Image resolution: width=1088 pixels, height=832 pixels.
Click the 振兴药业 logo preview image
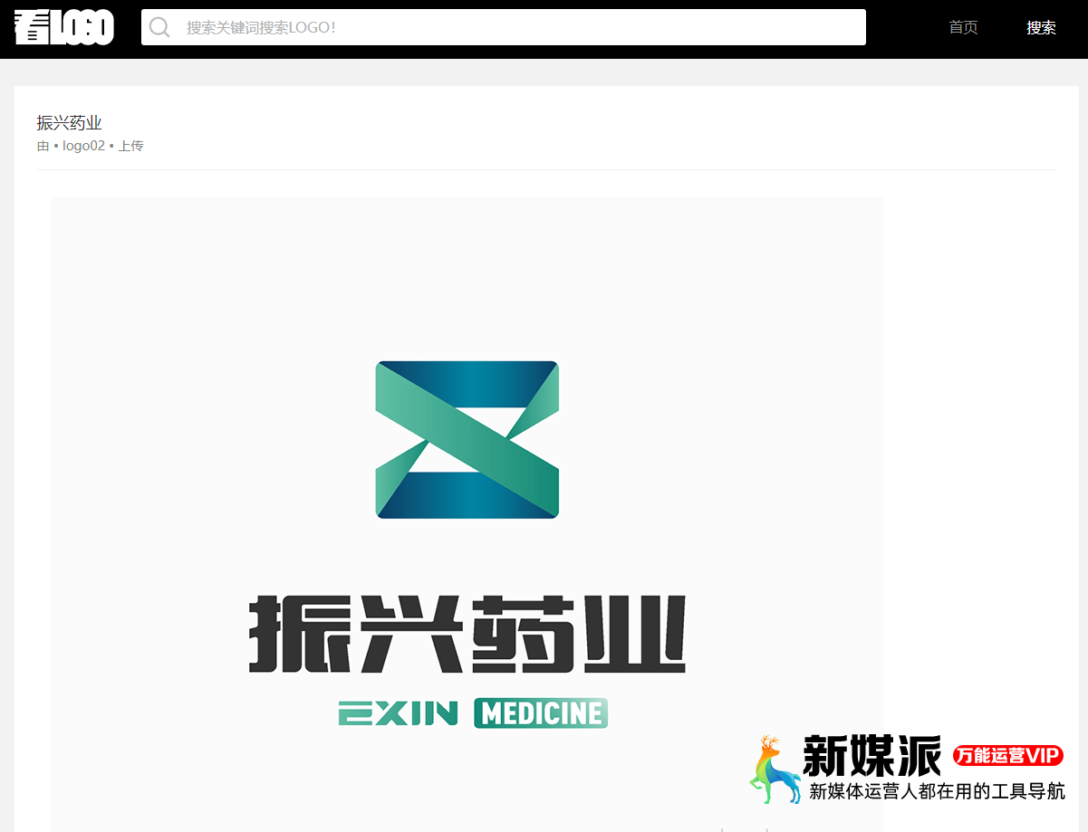(x=467, y=507)
